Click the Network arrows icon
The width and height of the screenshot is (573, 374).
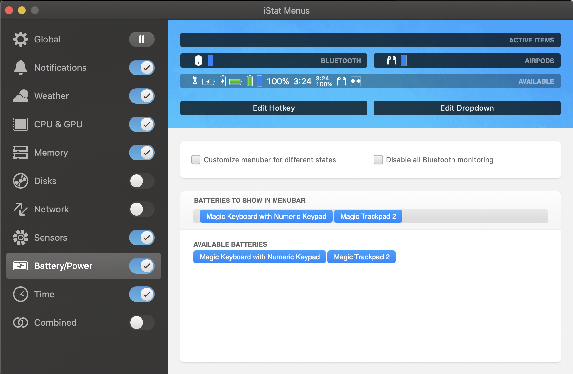(x=21, y=209)
